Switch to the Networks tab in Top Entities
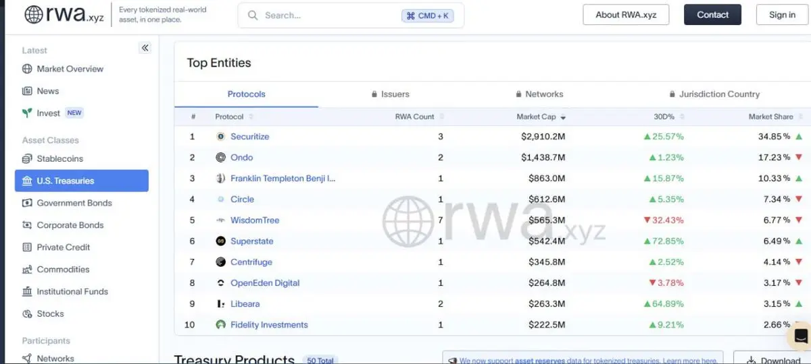This screenshot has height=364, width=811. (x=539, y=94)
